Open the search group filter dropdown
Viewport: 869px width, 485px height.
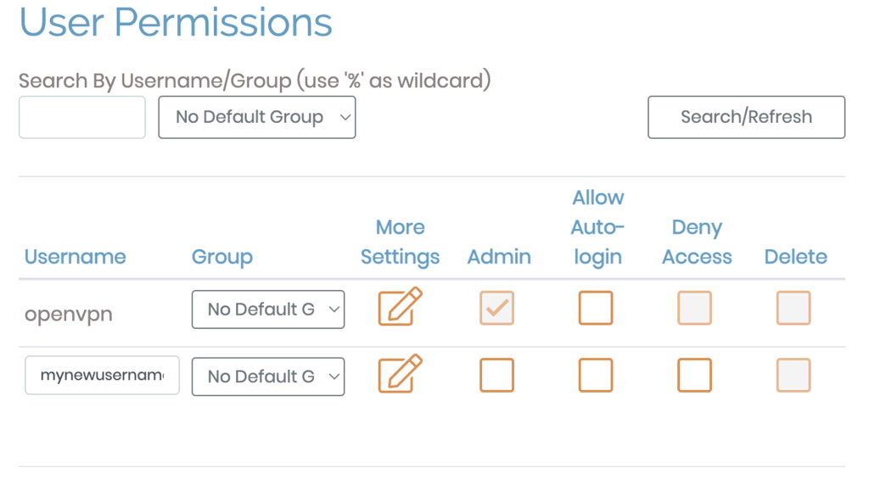point(257,117)
